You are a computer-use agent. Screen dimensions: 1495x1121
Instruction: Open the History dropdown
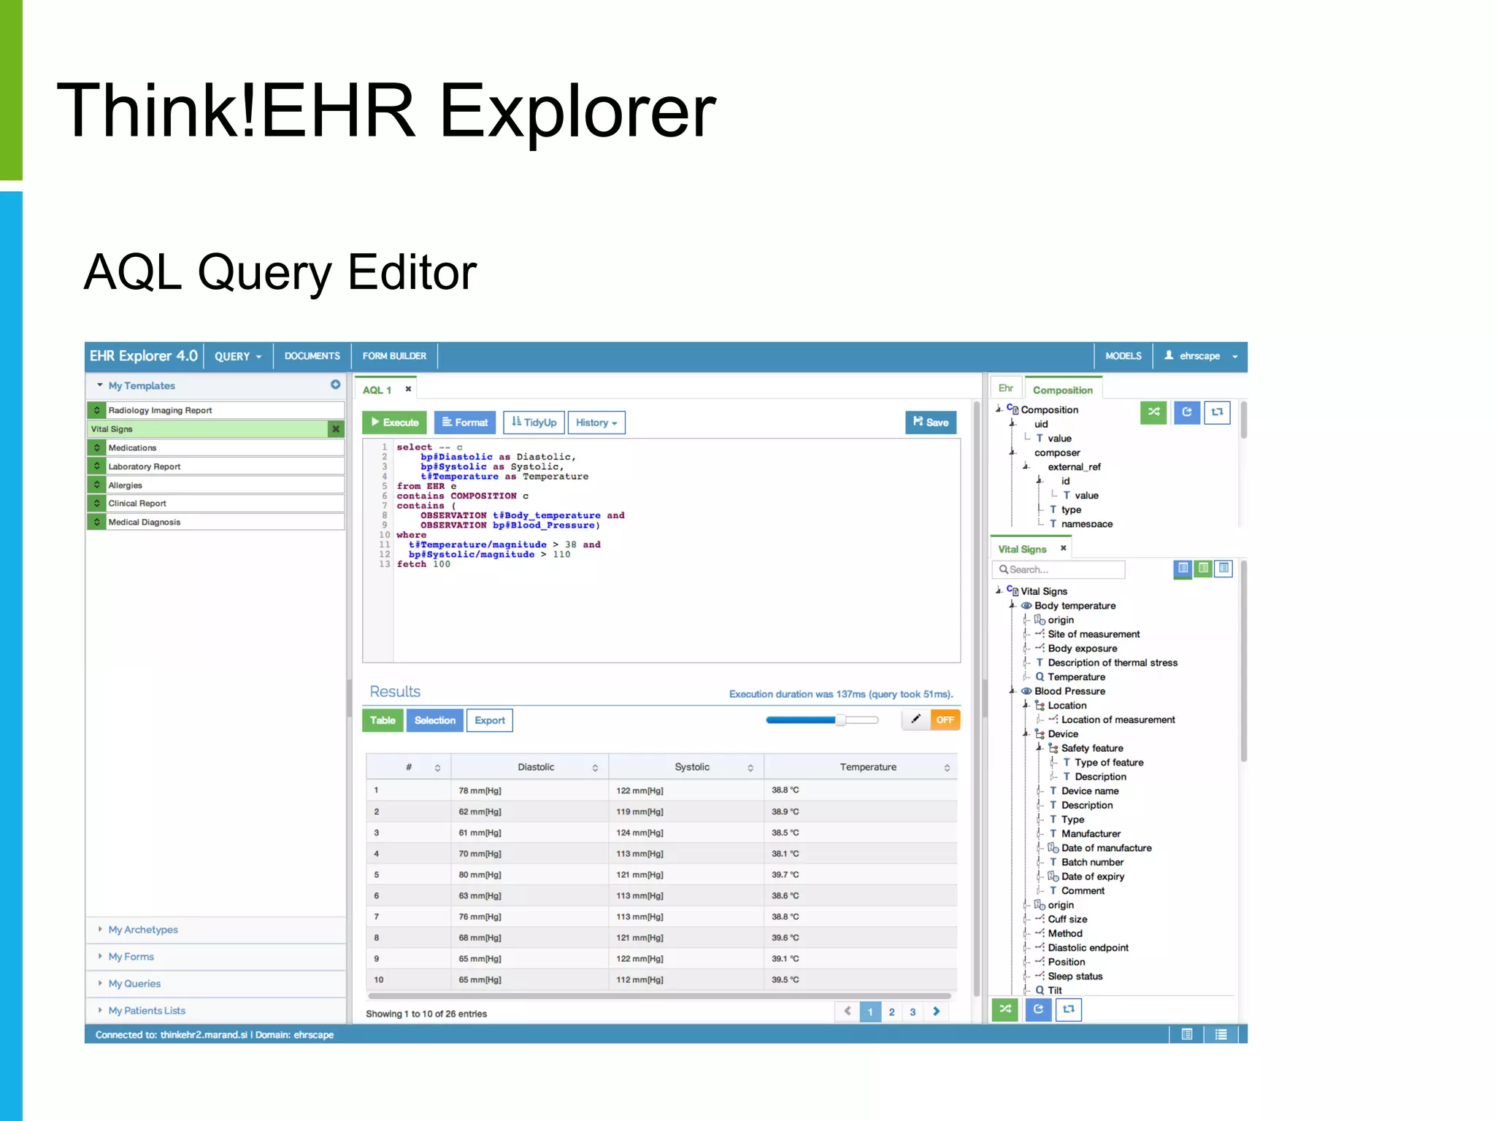pos(596,423)
